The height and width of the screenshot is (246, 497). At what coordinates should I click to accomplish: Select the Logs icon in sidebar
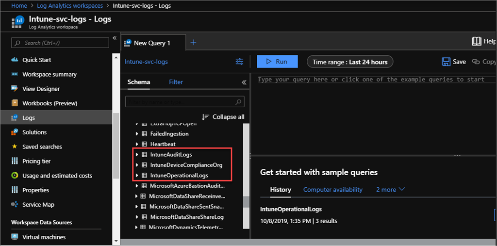tap(15, 118)
